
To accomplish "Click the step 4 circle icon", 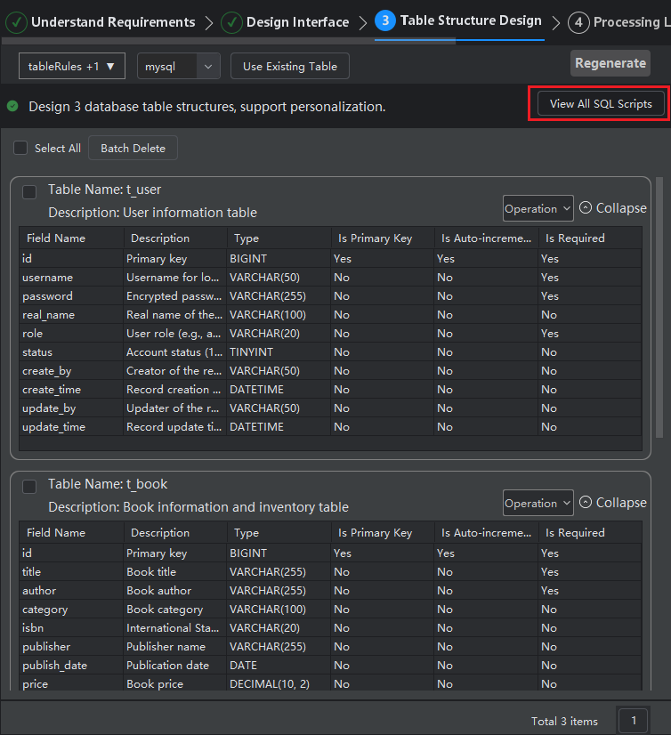I will tap(578, 22).
